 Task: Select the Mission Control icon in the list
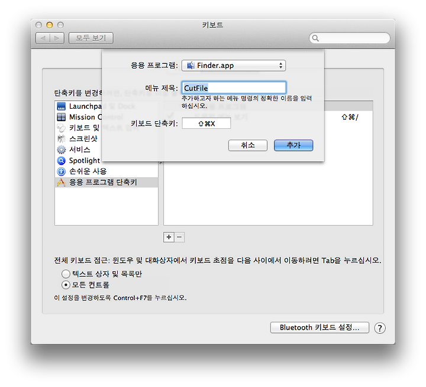coord(61,117)
